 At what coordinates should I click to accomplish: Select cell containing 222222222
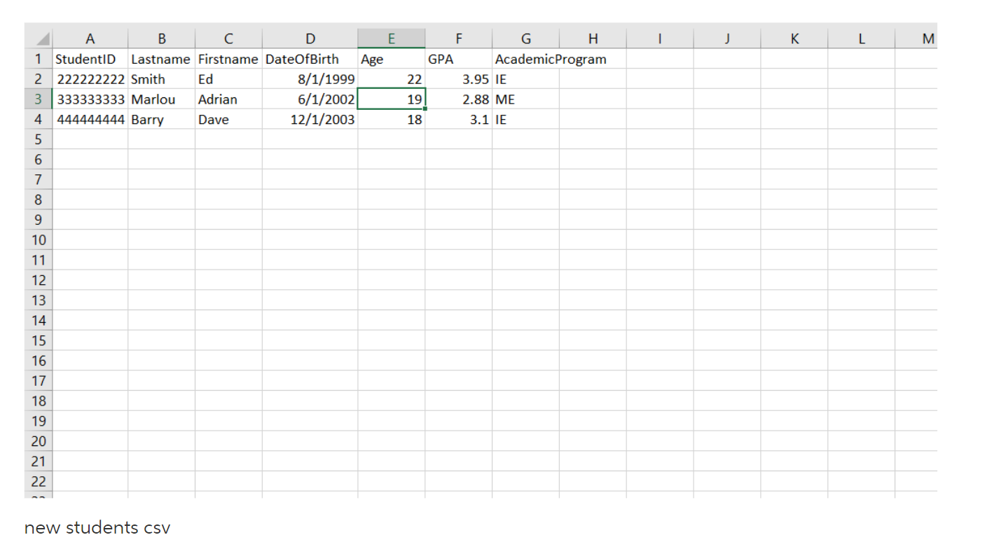coord(90,79)
